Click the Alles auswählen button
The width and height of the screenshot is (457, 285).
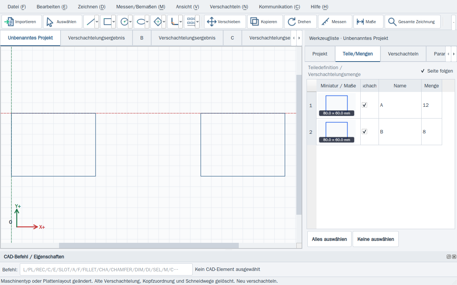point(329,239)
